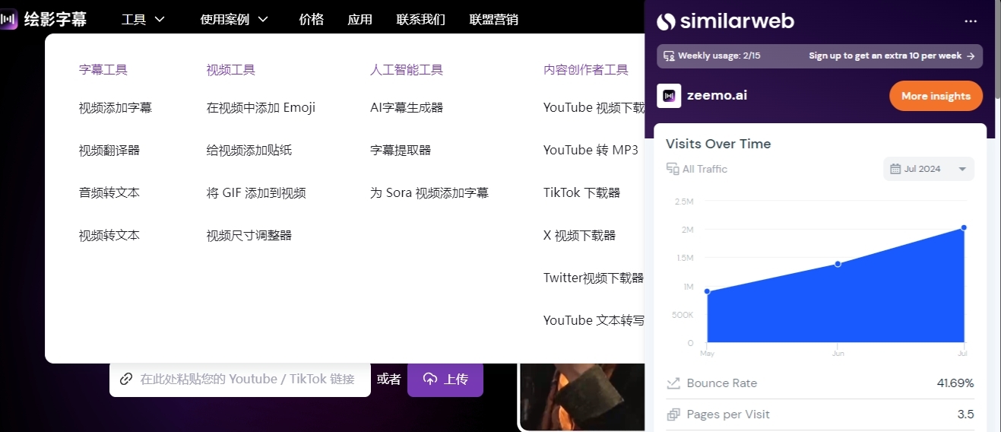Open TikTok 下载器 tool
The width and height of the screenshot is (1001, 432).
(581, 193)
